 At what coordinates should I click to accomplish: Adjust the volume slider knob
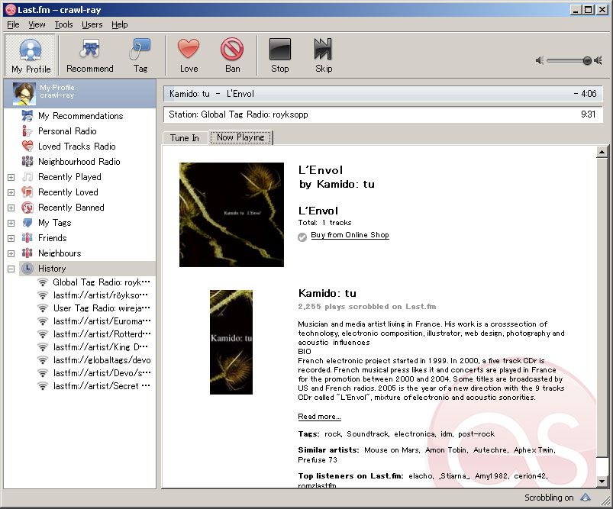click(587, 60)
